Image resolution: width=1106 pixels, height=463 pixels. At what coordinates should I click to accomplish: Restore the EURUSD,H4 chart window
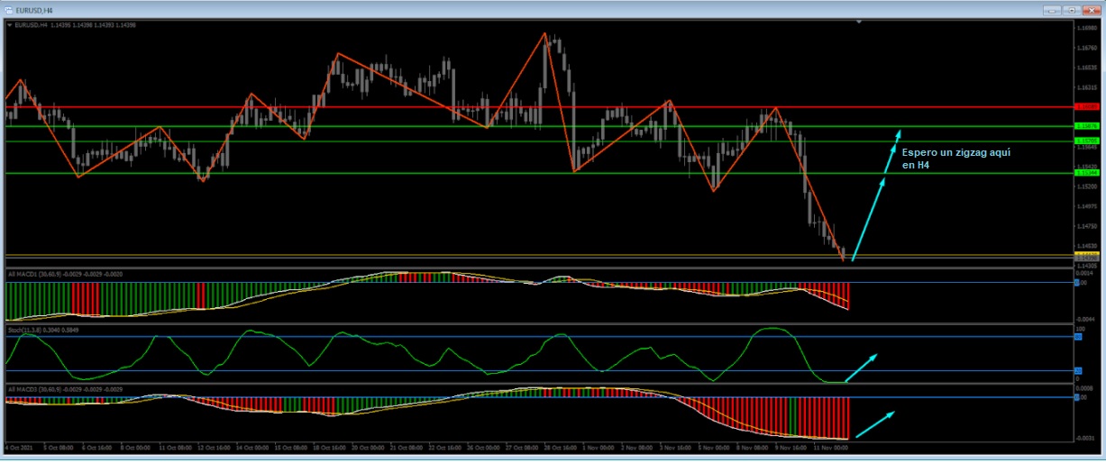click(x=1072, y=10)
